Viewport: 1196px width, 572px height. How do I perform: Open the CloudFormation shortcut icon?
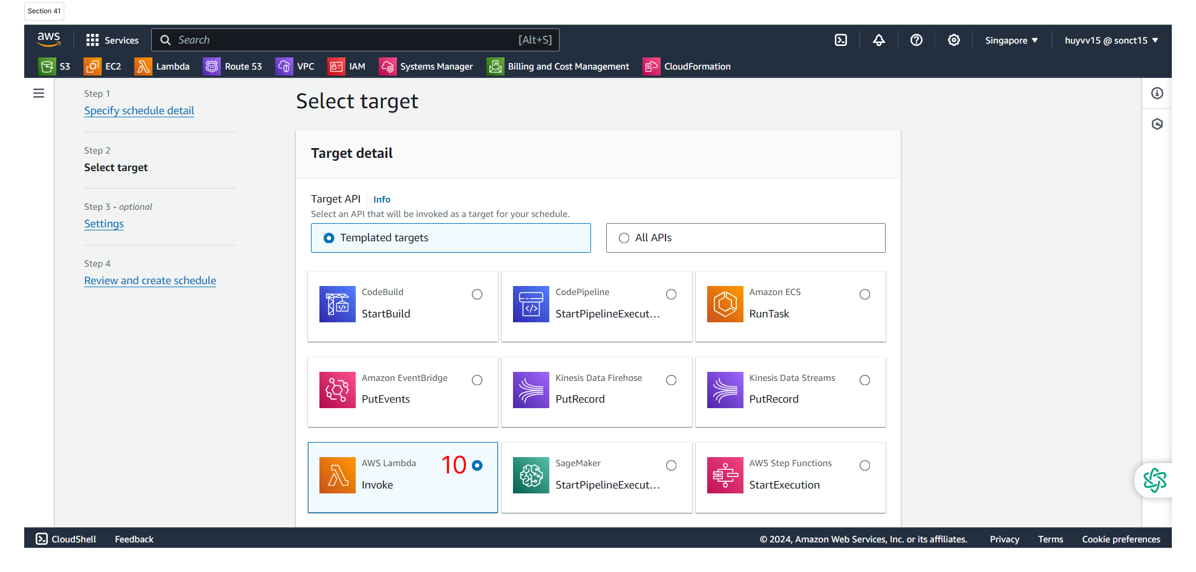(651, 67)
